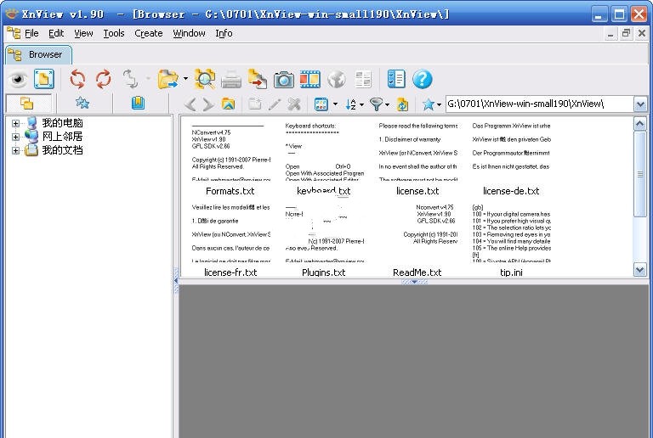The height and width of the screenshot is (438, 653).
Task: Click the rotate counter-clockwise red arrows icon
Action: tap(77, 79)
